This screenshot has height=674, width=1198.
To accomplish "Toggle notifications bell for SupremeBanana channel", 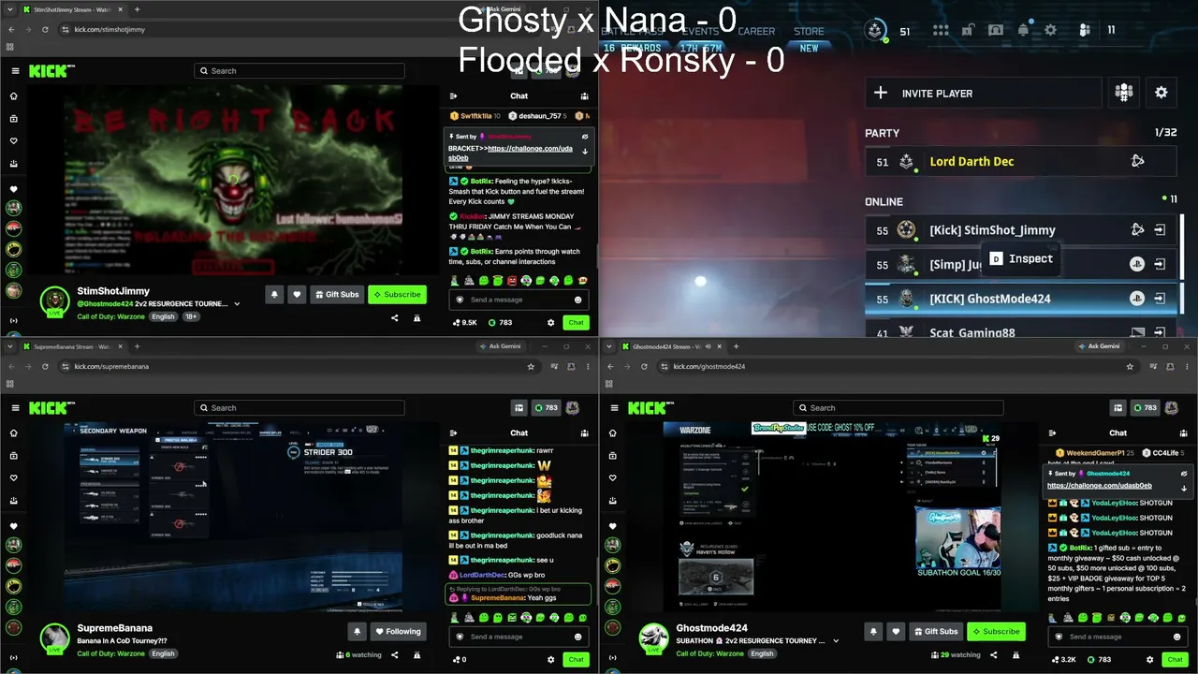I will click(357, 632).
